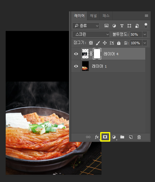Filter layers by shape icon
The width and height of the screenshot is (155, 182).
129,26
